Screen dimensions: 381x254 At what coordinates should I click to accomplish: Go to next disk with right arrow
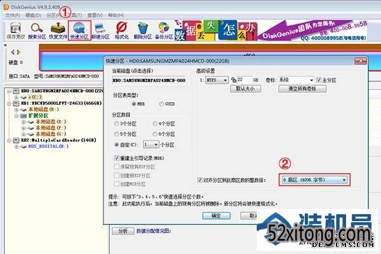(18, 52)
